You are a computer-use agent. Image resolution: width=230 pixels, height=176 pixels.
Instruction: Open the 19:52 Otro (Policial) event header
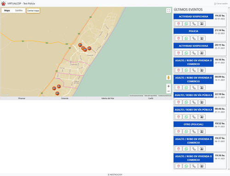194,125
